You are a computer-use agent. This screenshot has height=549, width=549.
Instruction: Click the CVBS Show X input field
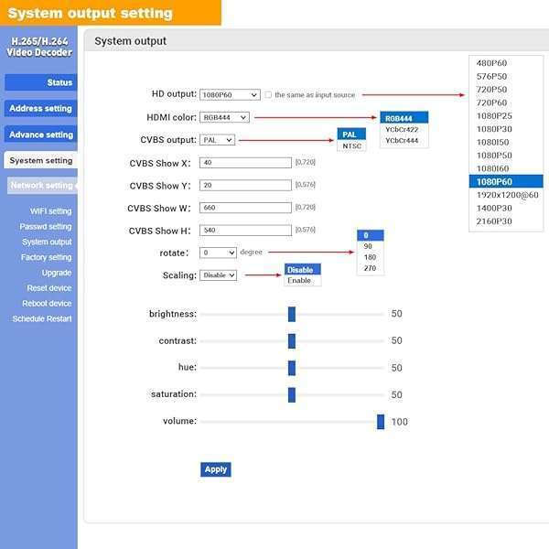pos(244,163)
